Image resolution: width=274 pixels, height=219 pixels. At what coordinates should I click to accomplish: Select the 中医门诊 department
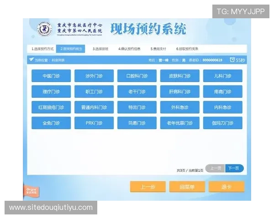51,76
